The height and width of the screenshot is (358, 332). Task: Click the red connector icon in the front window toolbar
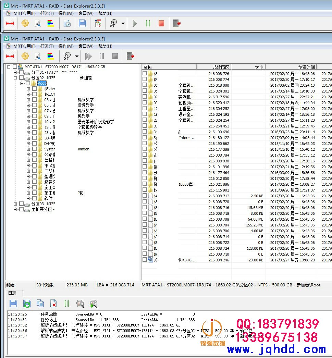[x=10, y=56]
